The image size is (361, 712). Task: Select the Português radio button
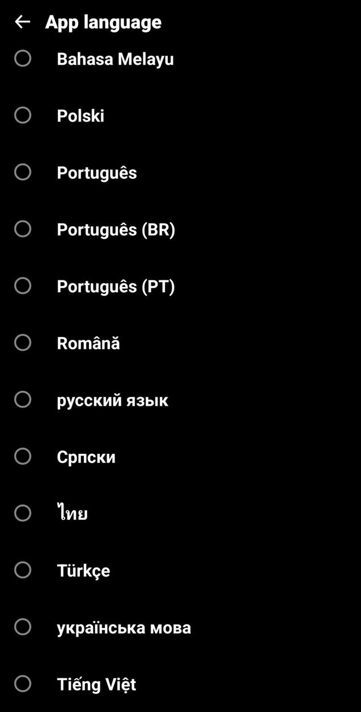click(22, 172)
